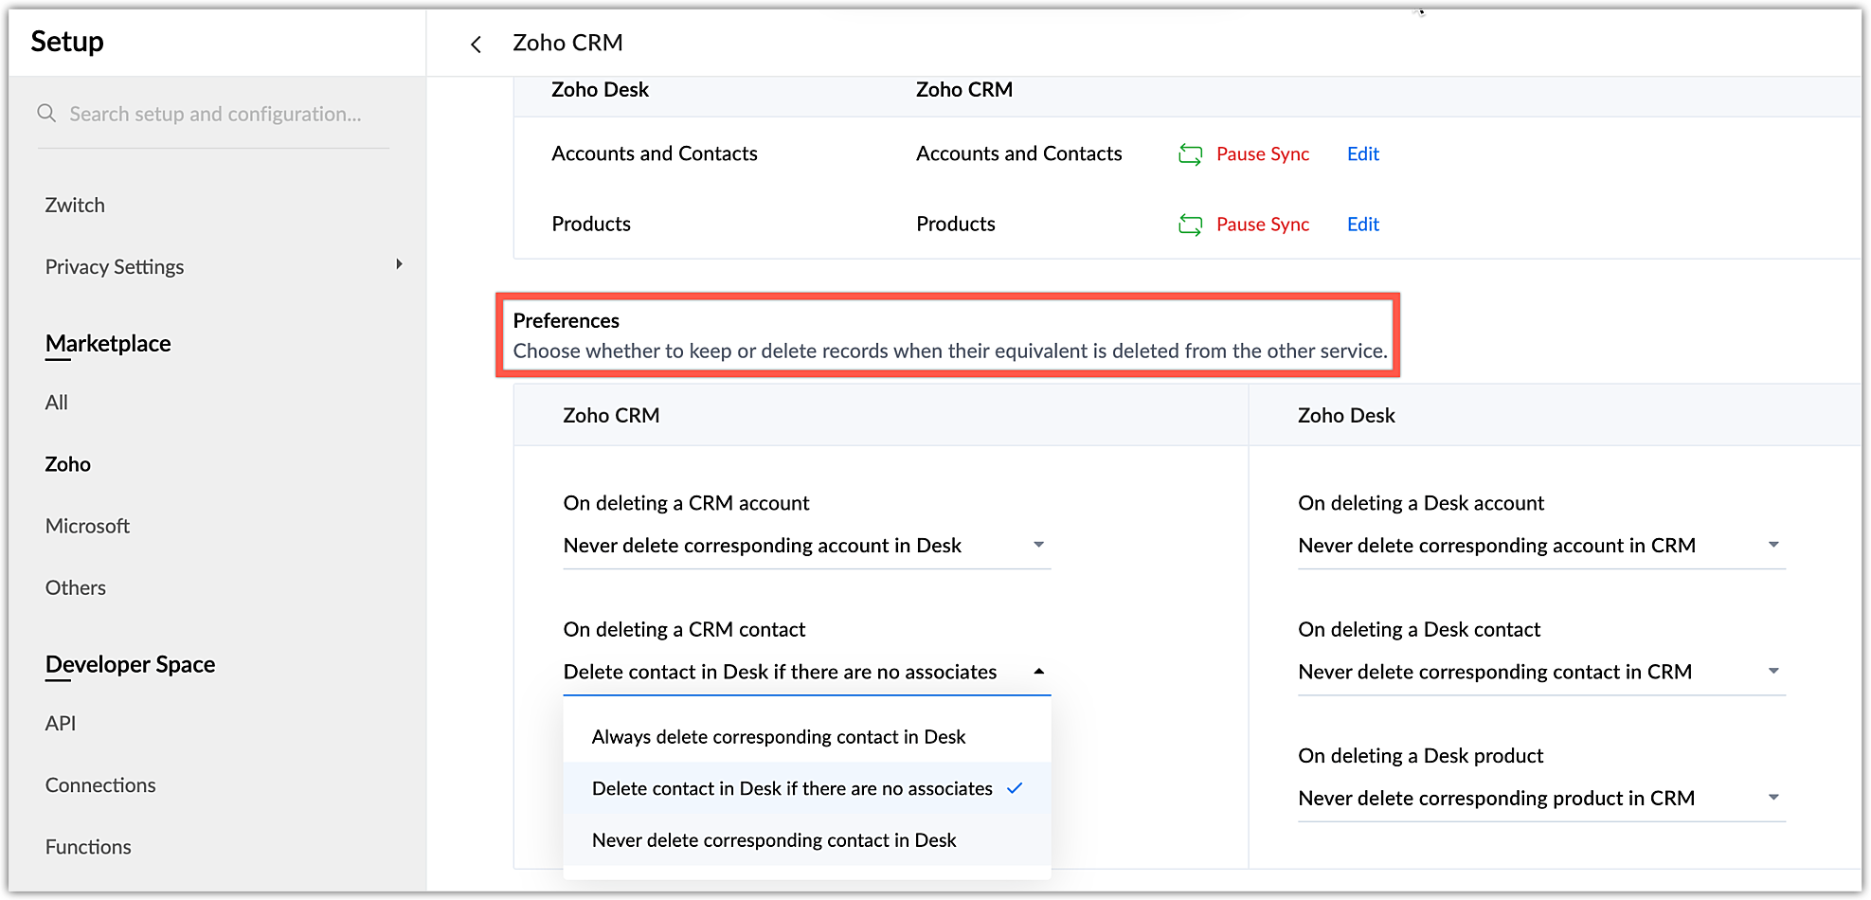
Task: Pause Sync for Products
Action: pyautogui.click(x=1262, y=225)
